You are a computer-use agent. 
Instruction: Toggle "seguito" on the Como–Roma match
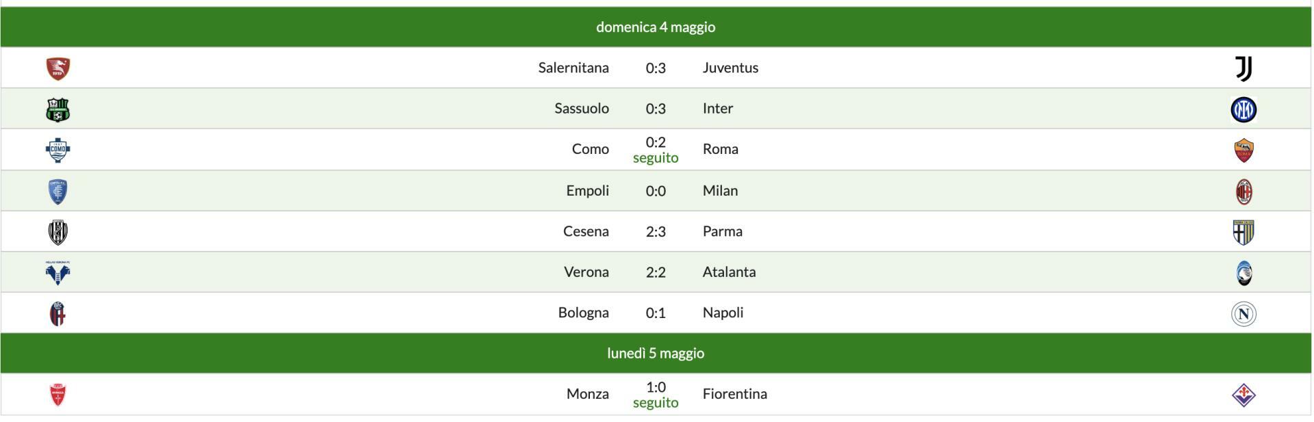click(656, 158)
